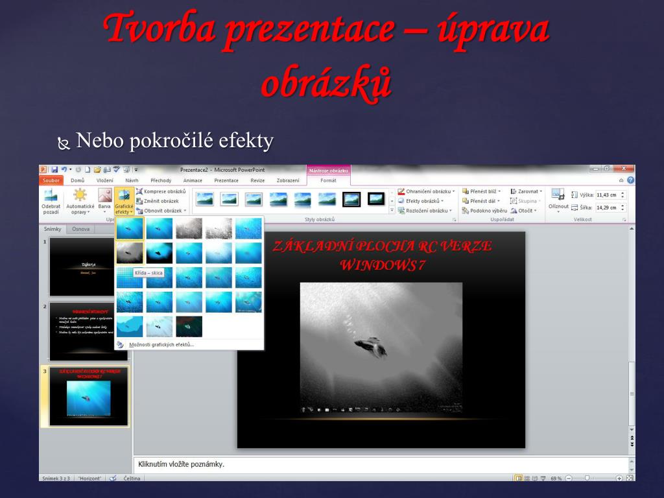Open Velikost group dialog launcher
664x498 pixels.
[x=624, y=220]
